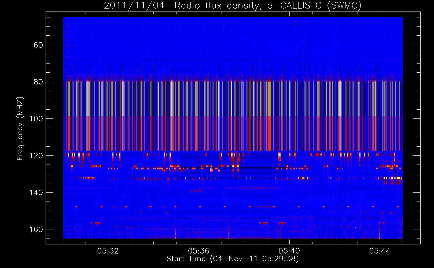434x268 pixels.
Task: Click the 120 frequency tick label
Action: click(36, 156)
